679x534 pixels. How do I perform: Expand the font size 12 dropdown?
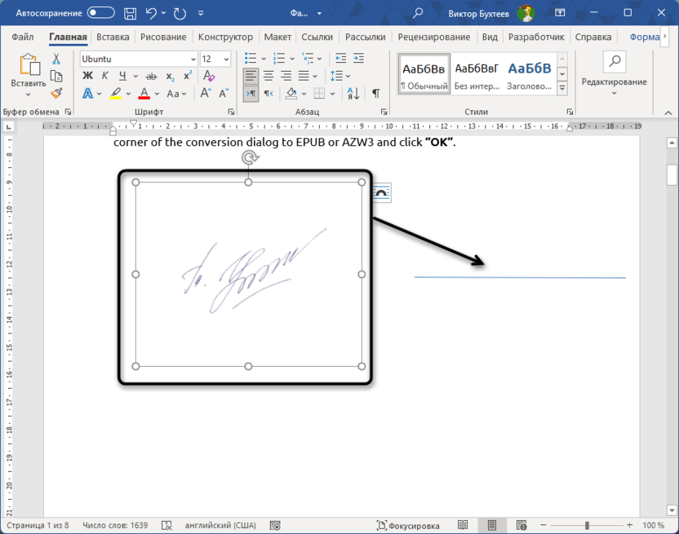pyautogui.click(x=226, y=59)
